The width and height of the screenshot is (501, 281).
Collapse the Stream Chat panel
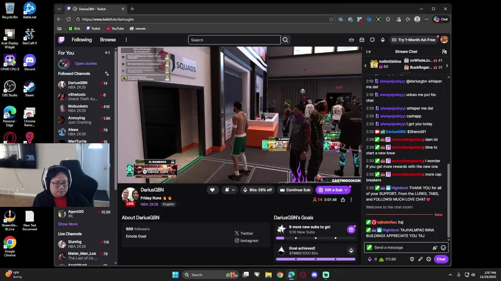368,52
